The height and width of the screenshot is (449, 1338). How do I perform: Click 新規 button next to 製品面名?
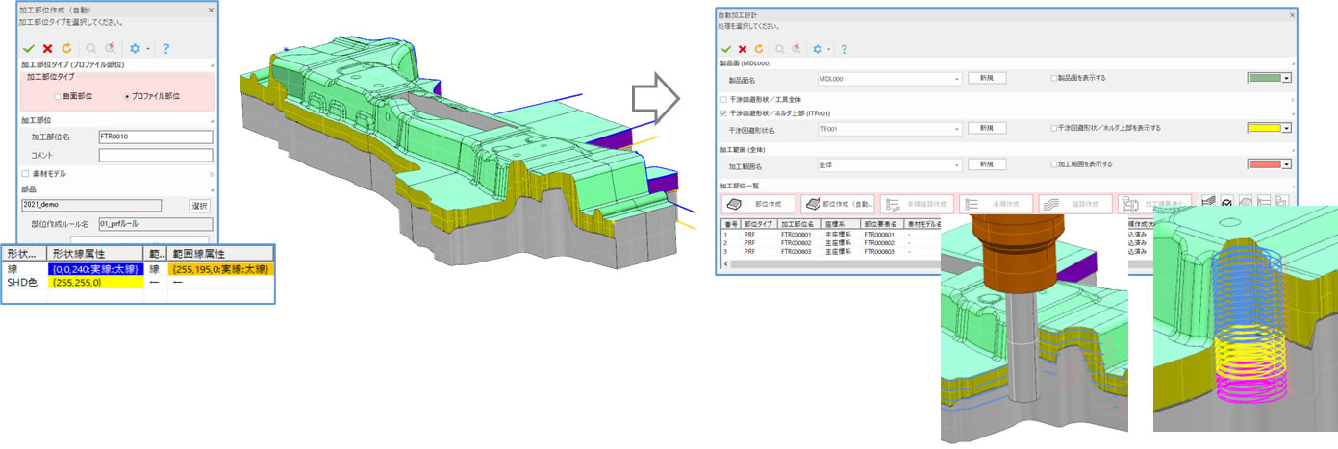click(987, 78)
